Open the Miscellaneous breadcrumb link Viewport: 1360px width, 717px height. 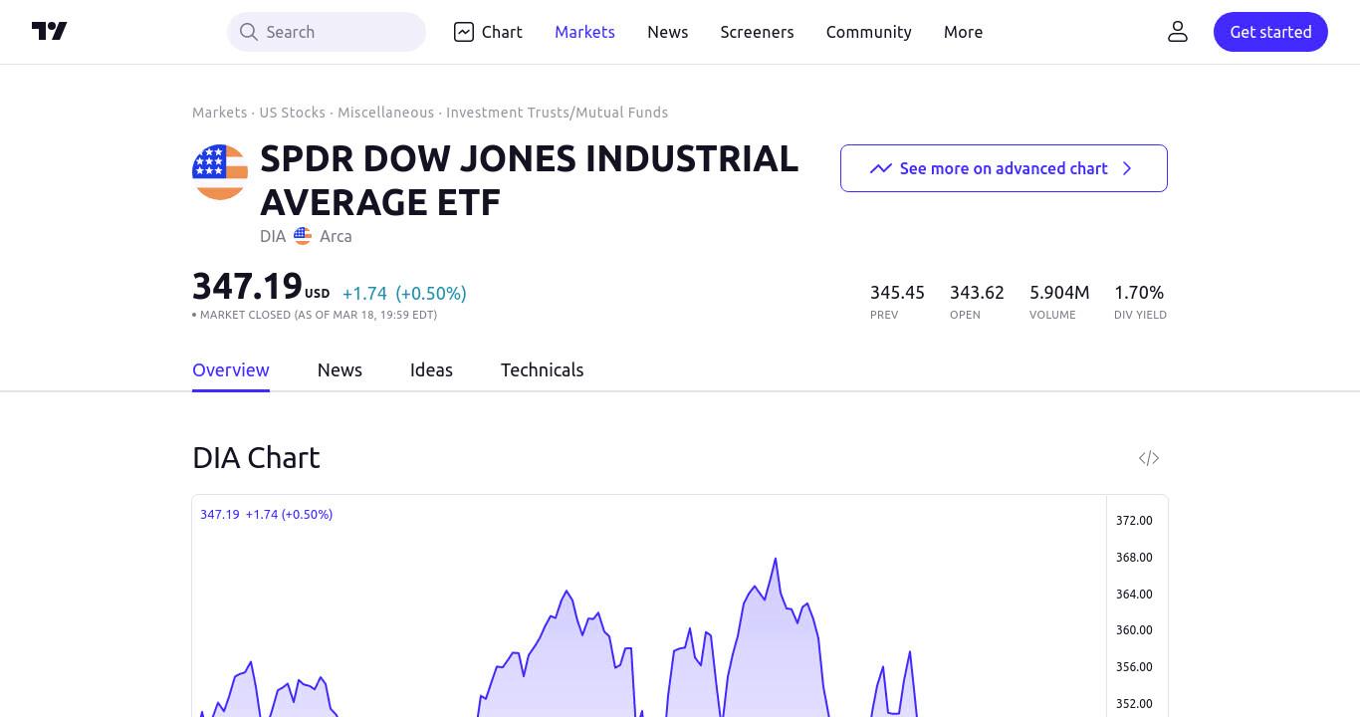click(x=385, y=113)
